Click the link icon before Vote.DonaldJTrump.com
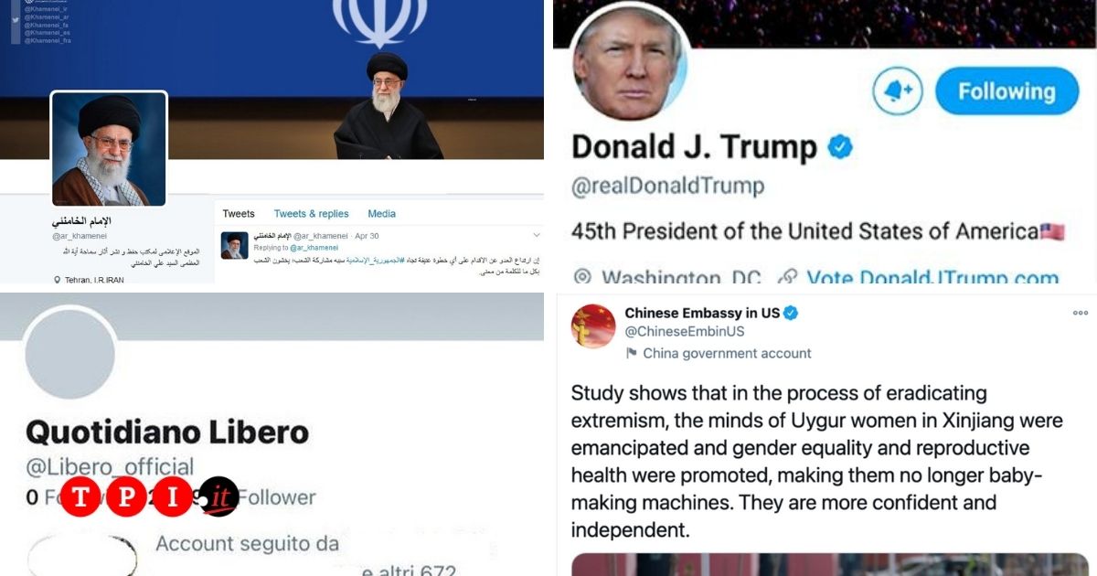1097x576 pixels. click(788, 277)
